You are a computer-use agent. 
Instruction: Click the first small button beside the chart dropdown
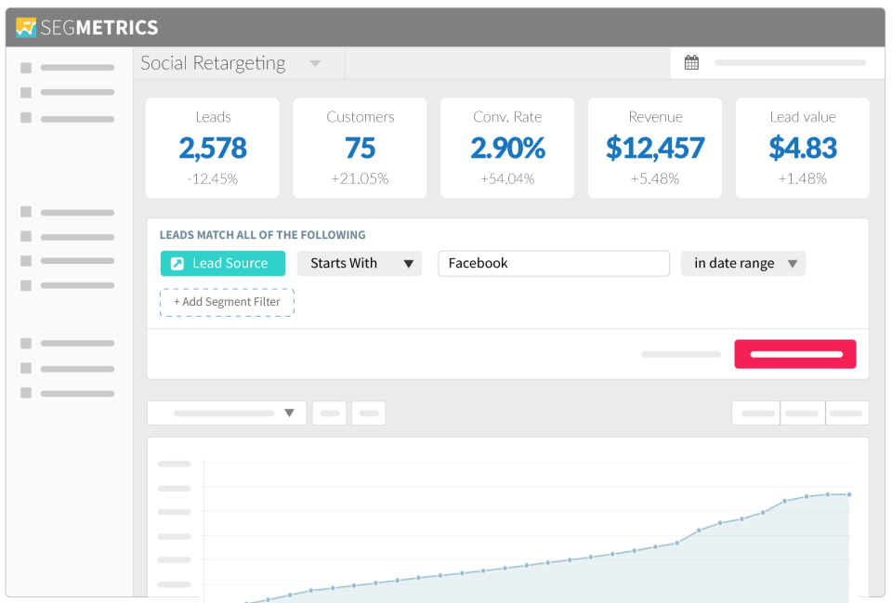[x=329, y=413]
